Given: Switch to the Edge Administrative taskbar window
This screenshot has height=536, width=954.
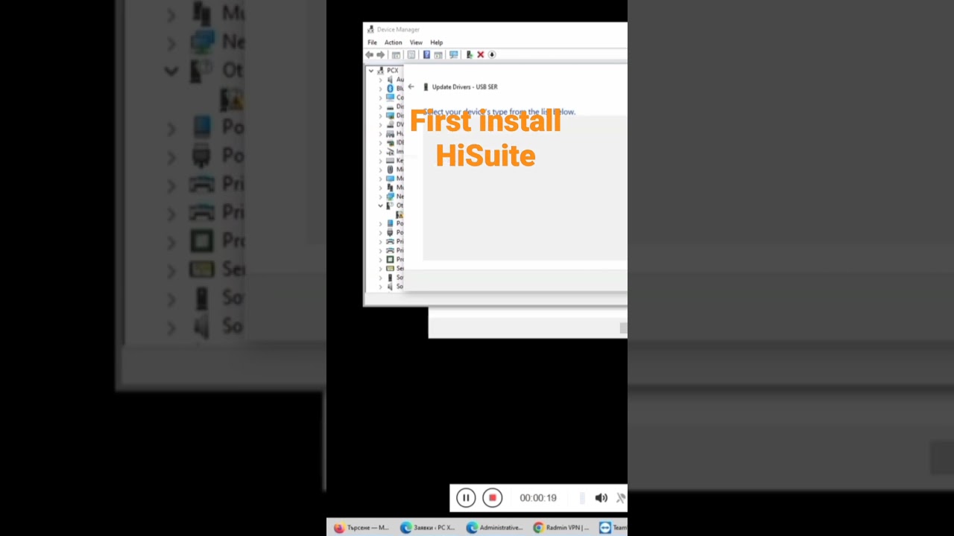Looking at the screenshot, I should coord(494,528).
